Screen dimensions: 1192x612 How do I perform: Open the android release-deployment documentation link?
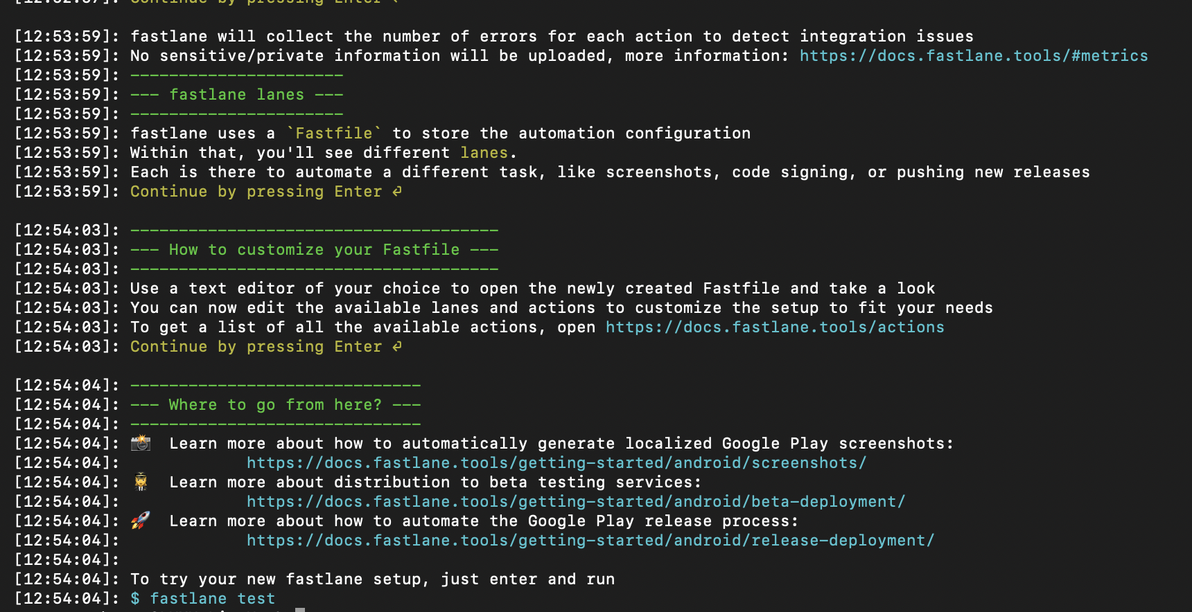tap(590, 540)
